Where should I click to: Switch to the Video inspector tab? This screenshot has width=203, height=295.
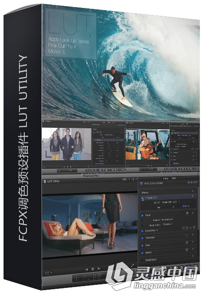(x=165, y=178)
